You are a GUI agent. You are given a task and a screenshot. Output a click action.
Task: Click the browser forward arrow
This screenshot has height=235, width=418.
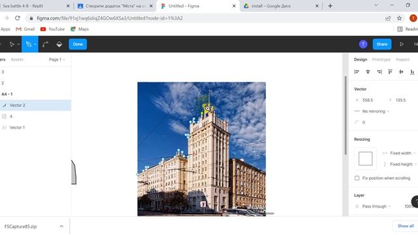point(7,18)
